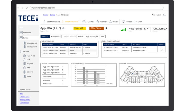Trigger Flush hot faucet icon
Screen dimensions: 185x111
(84, 22)
